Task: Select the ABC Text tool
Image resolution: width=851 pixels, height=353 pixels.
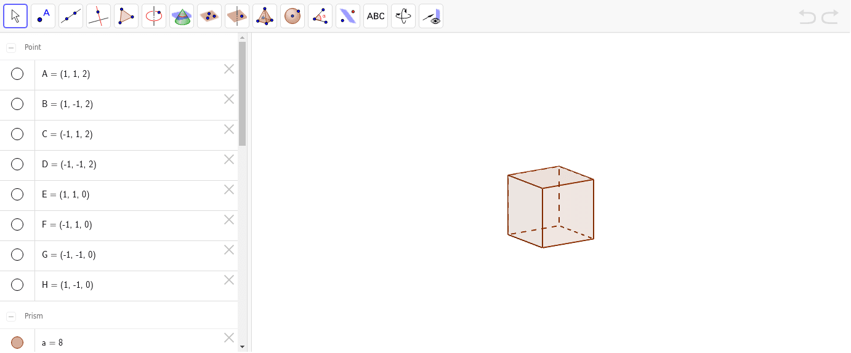Action: point(376,16)
